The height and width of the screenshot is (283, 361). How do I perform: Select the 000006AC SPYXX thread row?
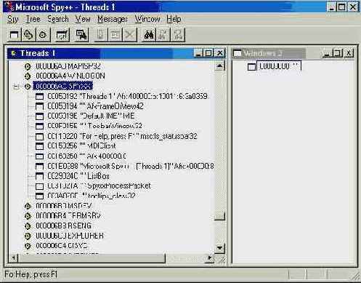63,86
